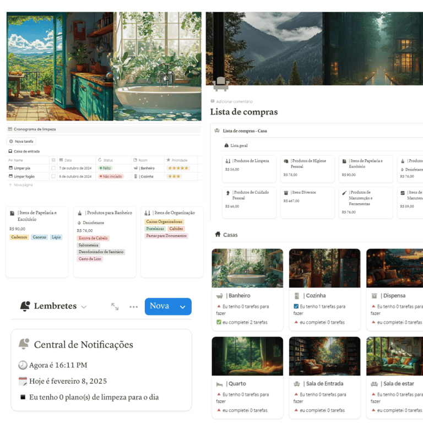Open the Não iniciado status selector
The height and width of the screenshot is (429, 423).
point(111,176)
